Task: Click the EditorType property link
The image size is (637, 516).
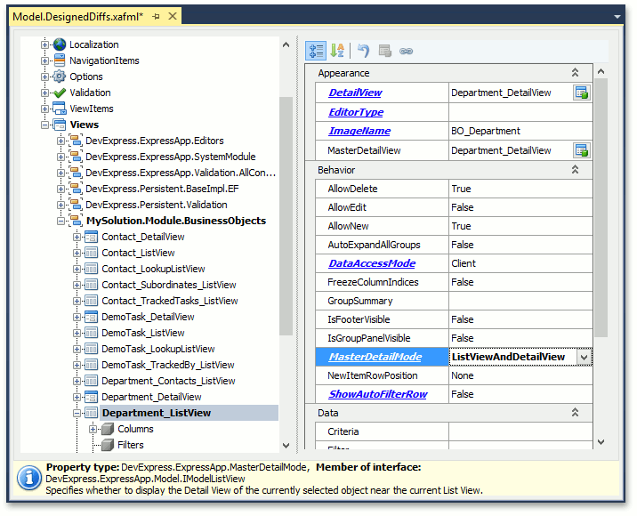Action: 356,112
